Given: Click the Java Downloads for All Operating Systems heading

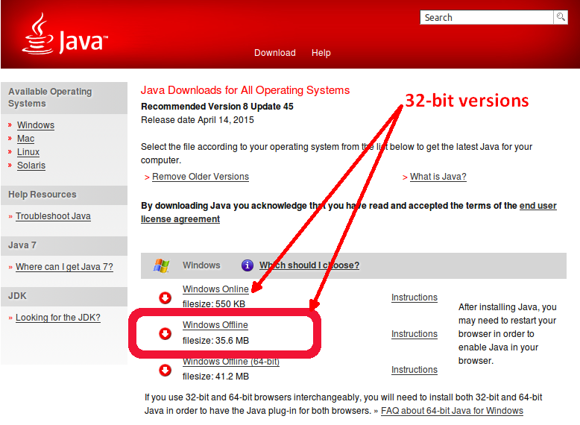Looking at the screenshot, I should pyautogui.click(x=245, y=90).
